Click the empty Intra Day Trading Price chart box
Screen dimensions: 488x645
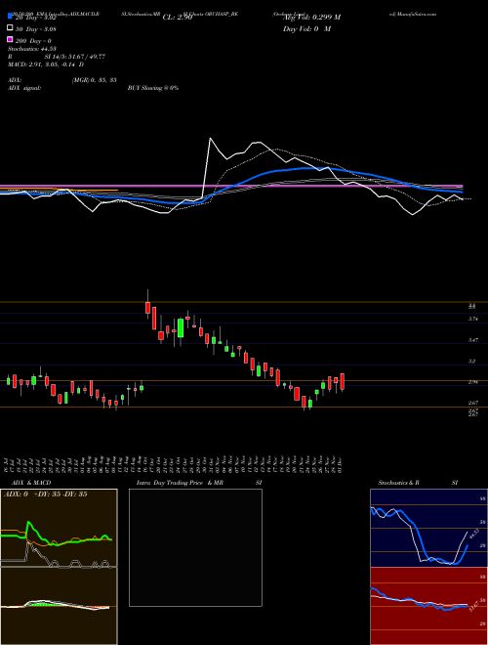click(195, 547)
